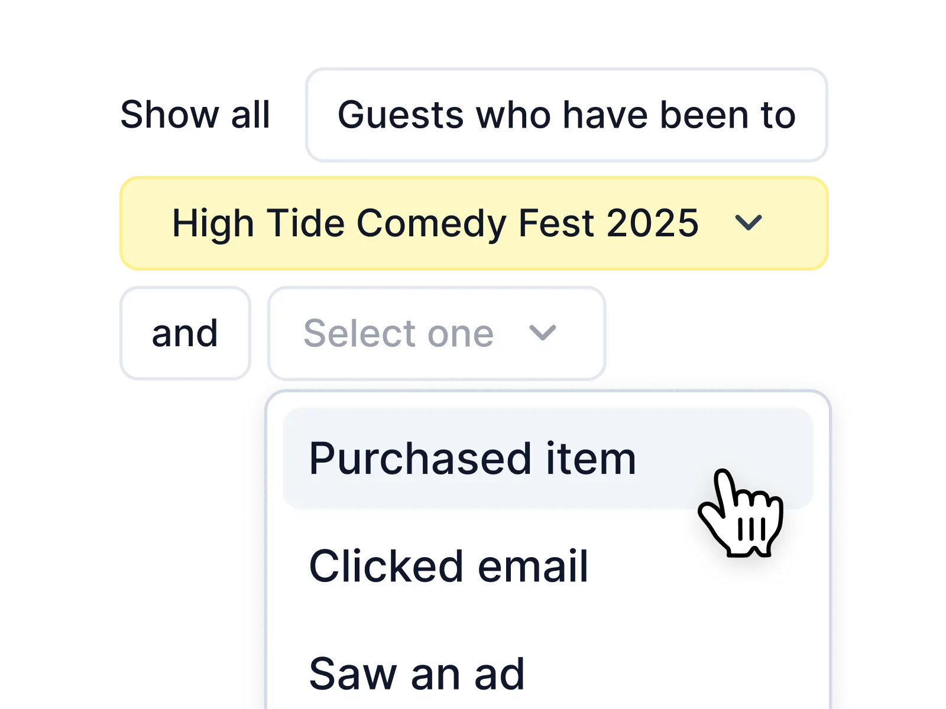946x709 pixels.
Task: Collapse the open Select one menu via its chevron
Action: [542, 333]
